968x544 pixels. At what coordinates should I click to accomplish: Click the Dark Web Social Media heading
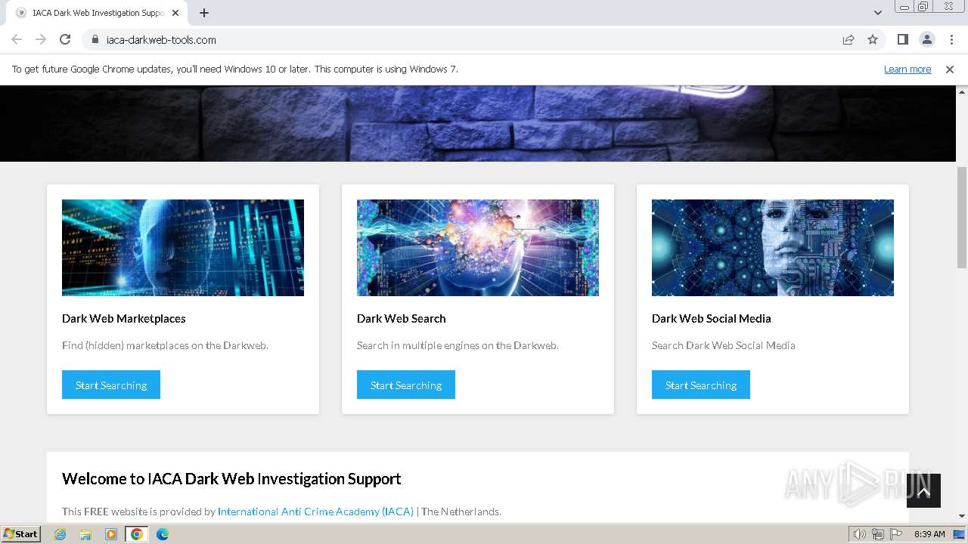[712, 318]
